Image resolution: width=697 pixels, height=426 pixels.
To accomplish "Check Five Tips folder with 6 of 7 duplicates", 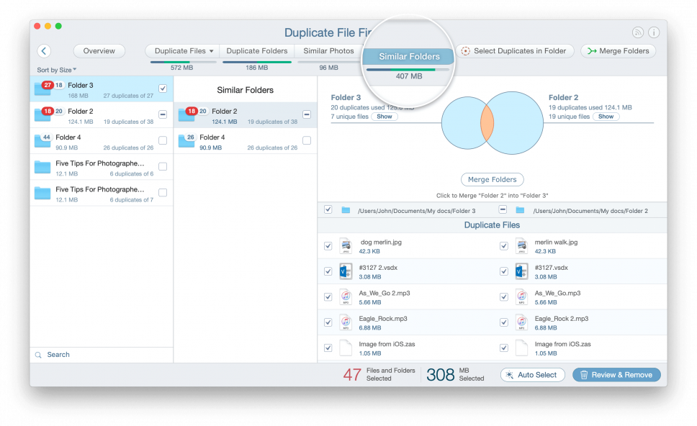I will [x=163, y=193].
